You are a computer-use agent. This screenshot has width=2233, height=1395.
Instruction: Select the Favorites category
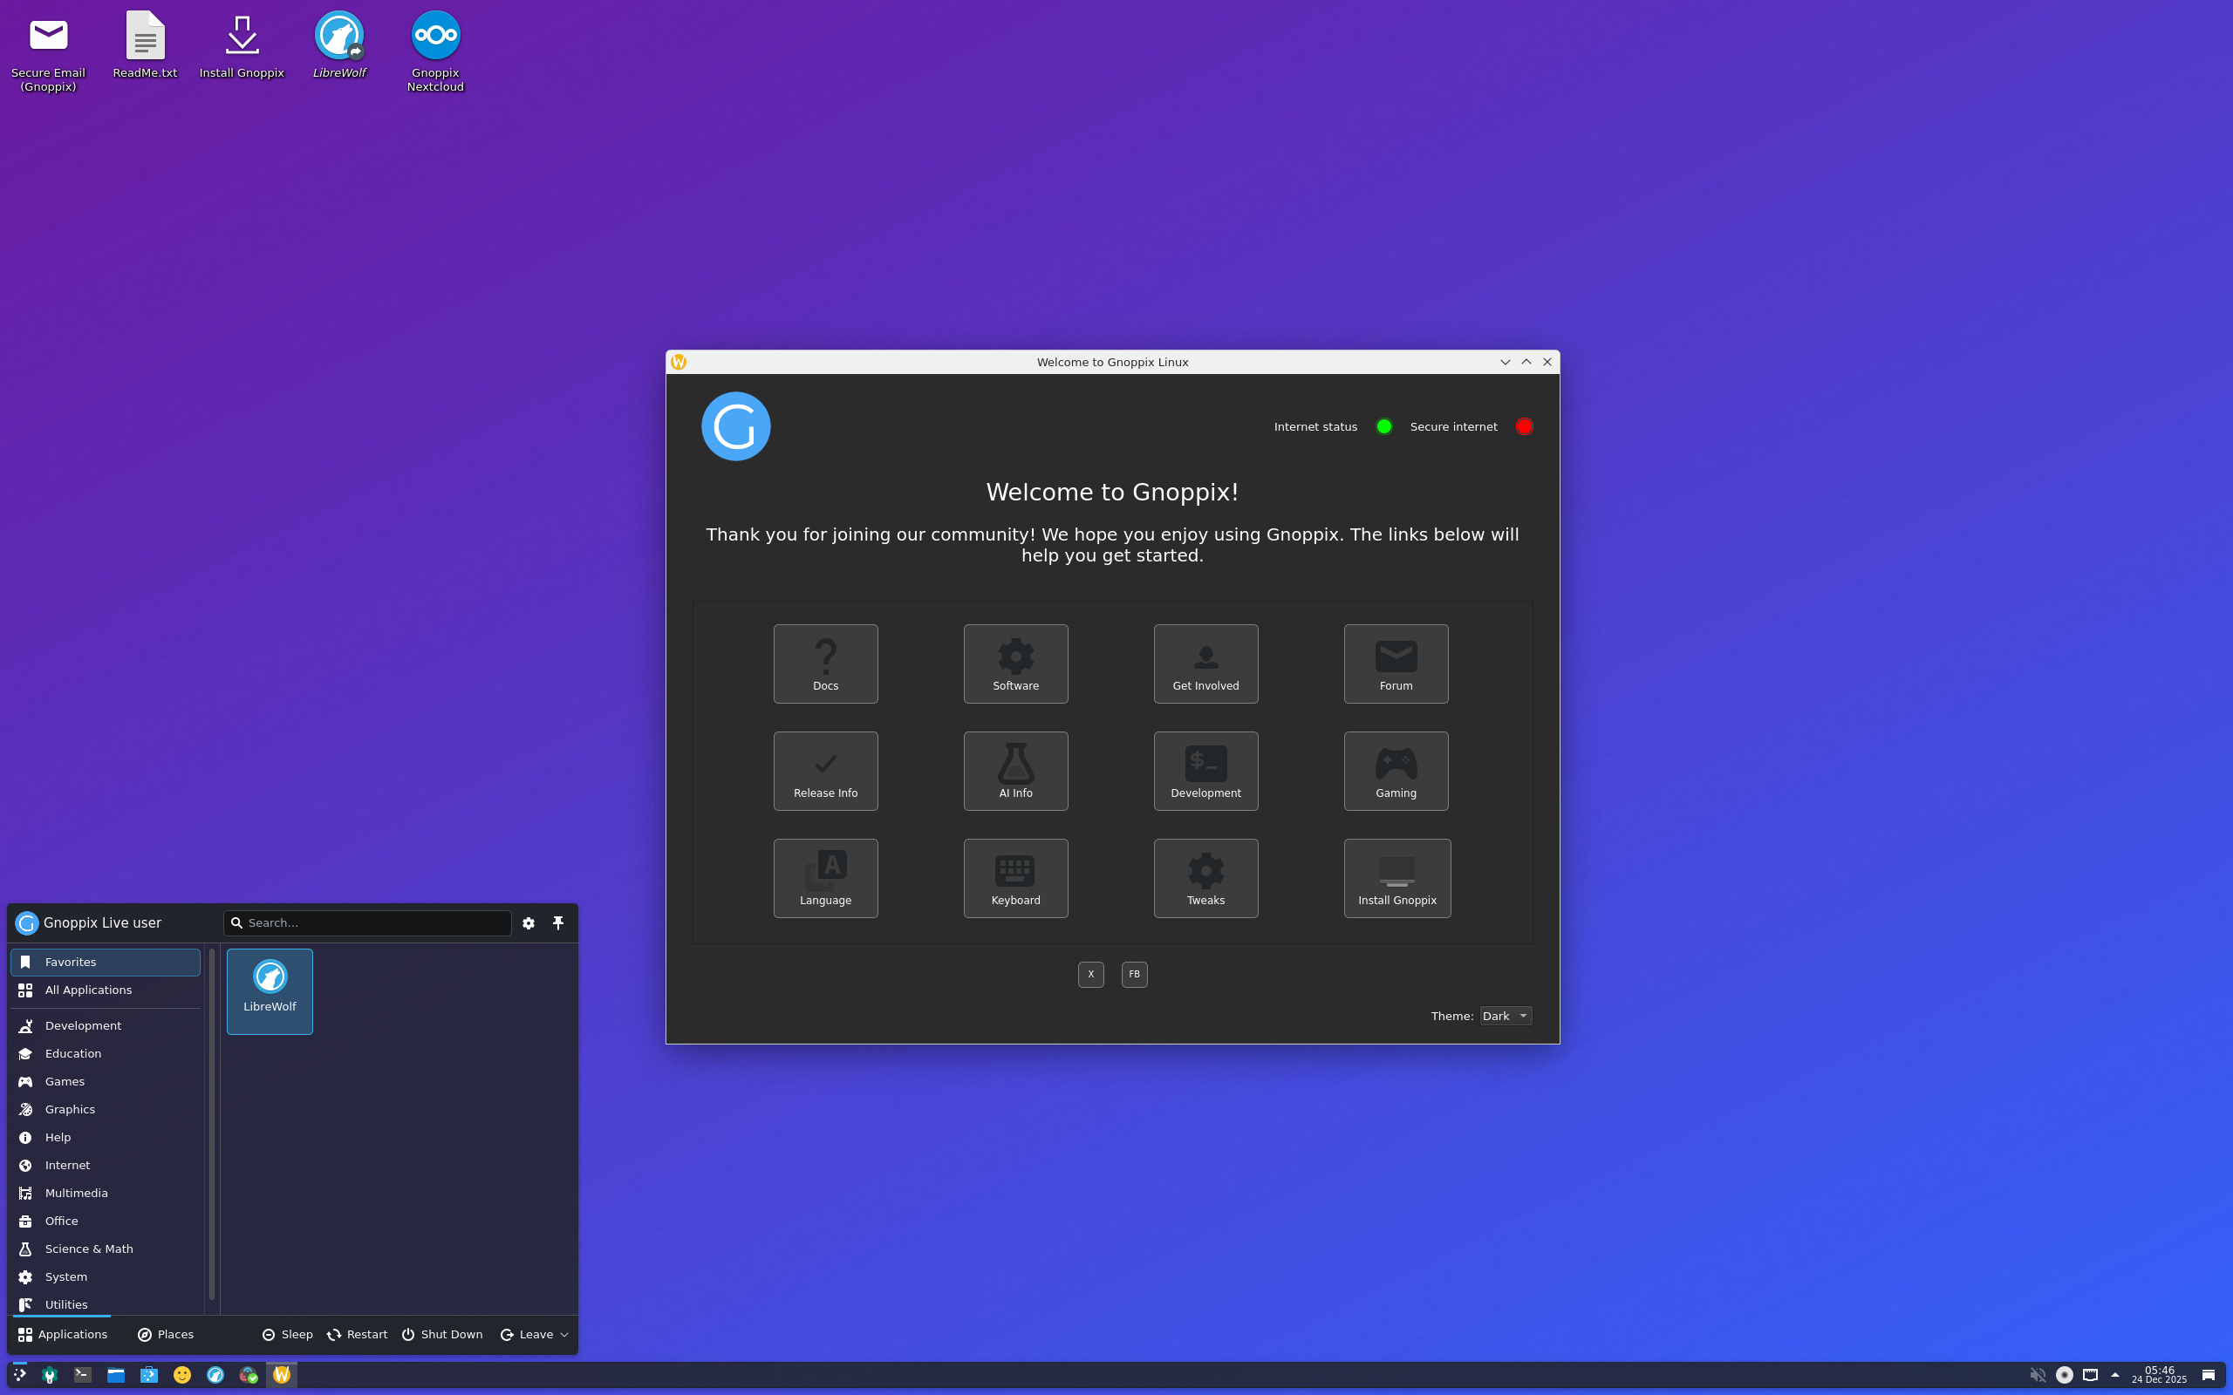click(x=106, y=962)
